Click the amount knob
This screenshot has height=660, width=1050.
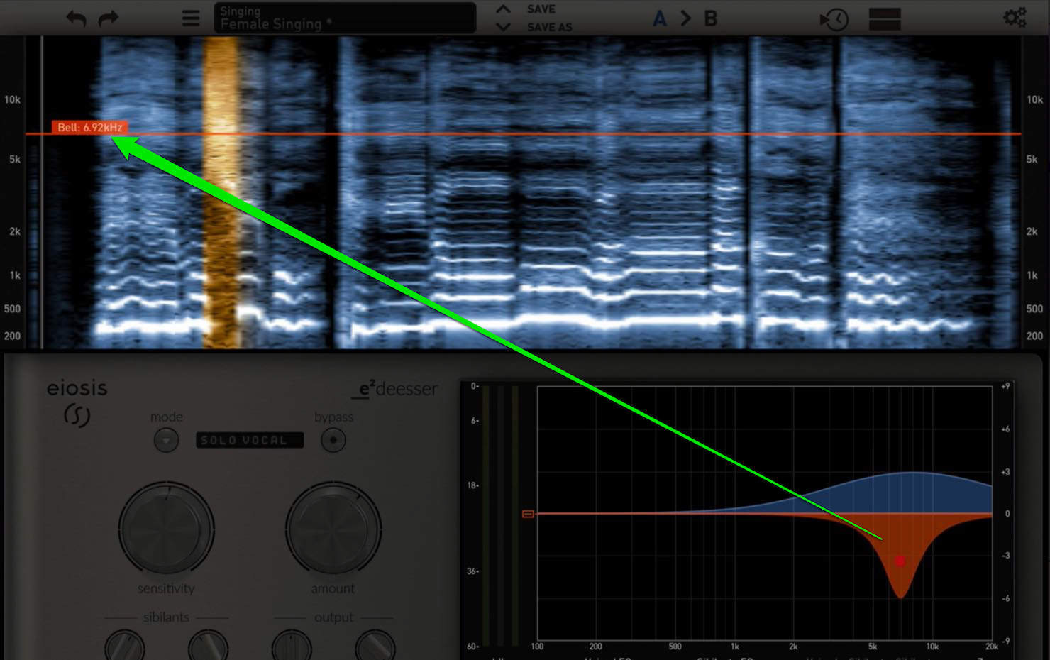pos(333,529)
